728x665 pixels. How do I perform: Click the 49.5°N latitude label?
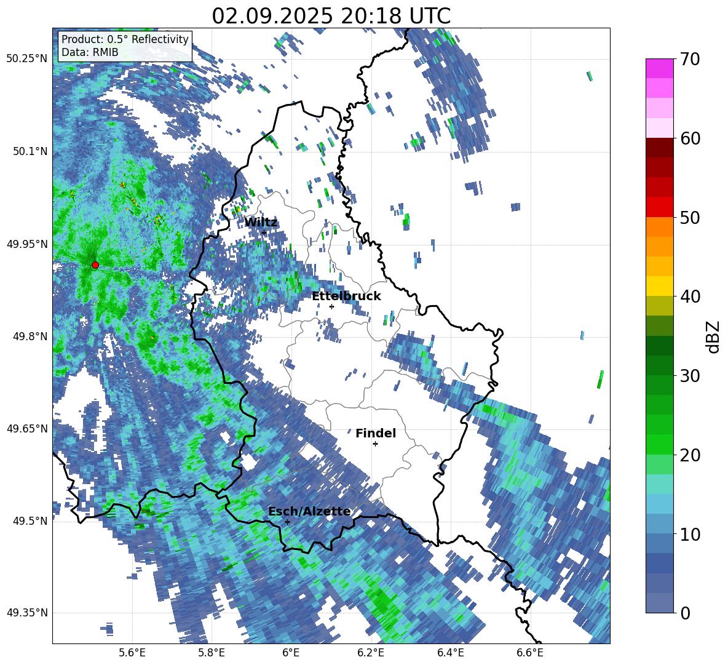(x=30, y=520)
